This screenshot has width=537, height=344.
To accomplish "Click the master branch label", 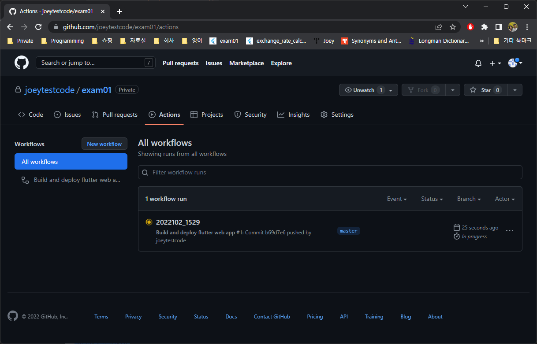I will [349, 231].
